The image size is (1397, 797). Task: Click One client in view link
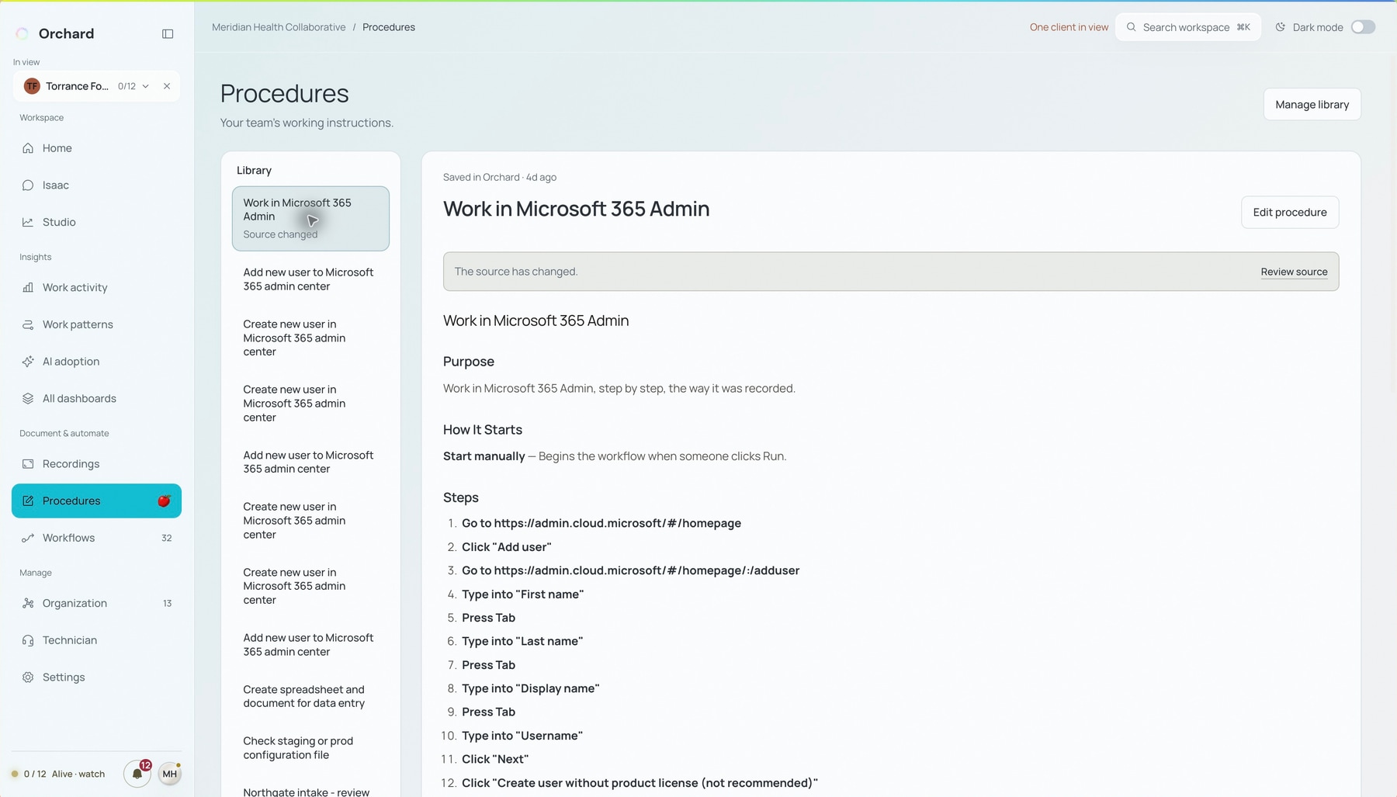point(1069,27)
